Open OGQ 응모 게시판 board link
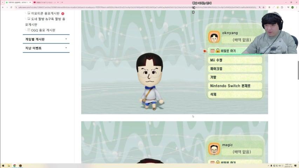This screenshot has width=299, height=168. coord(43,30)
